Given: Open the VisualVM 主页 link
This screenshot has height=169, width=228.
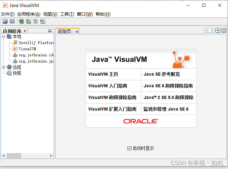Looking at the screenshot, I should click(103, 74).
